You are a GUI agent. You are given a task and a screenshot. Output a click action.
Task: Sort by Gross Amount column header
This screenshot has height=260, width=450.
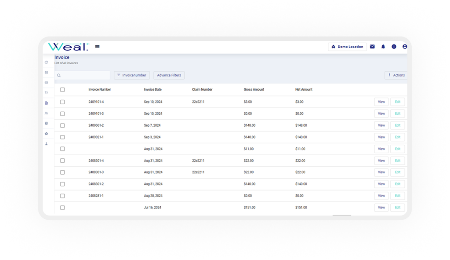pyautogui.click(x=254, y=90)
